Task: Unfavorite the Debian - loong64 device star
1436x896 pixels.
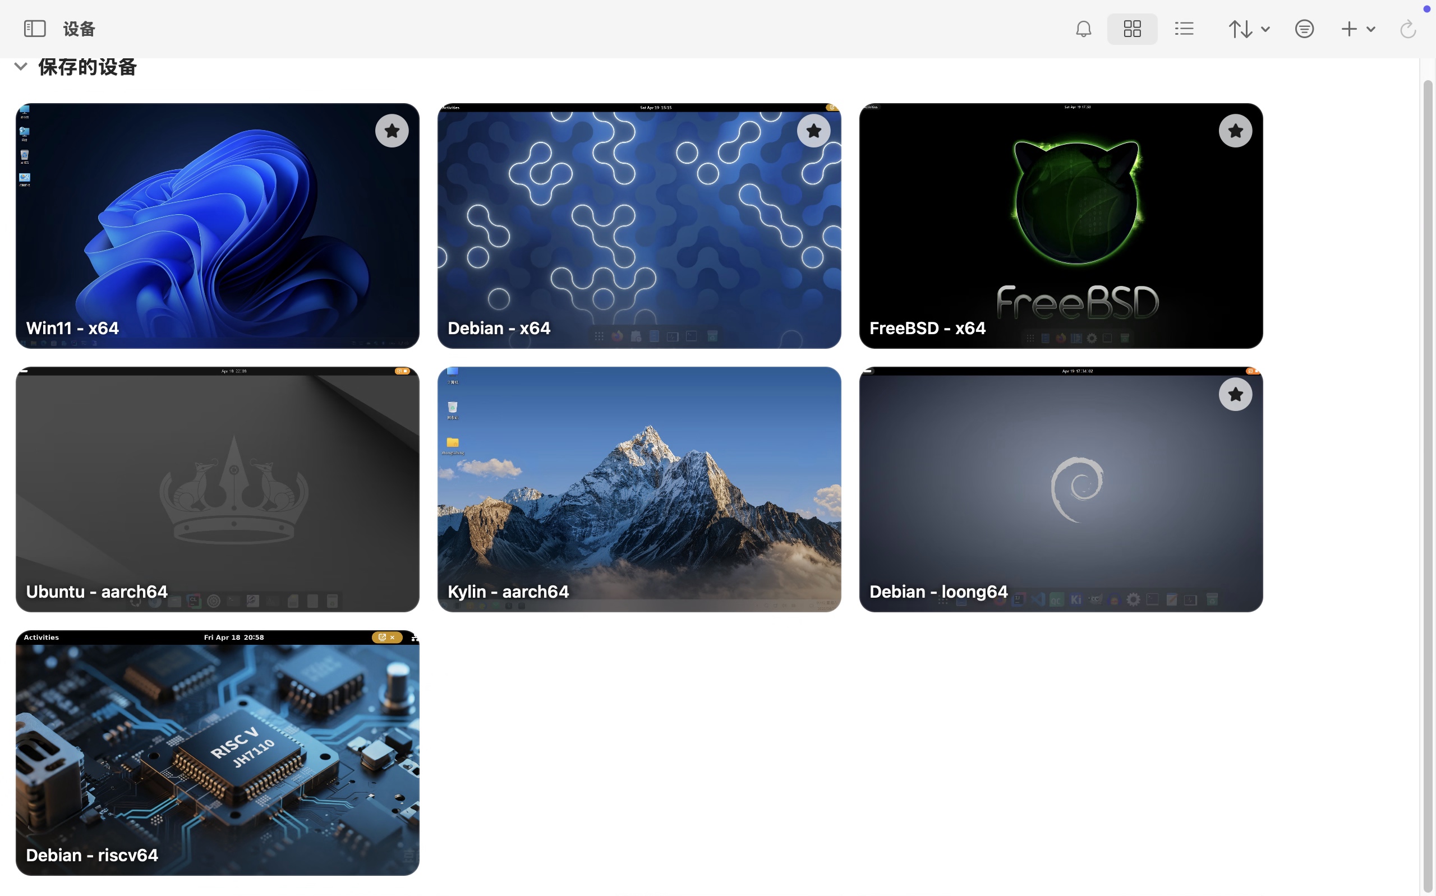Action: pyautogui.click(x=1235, y=394)
